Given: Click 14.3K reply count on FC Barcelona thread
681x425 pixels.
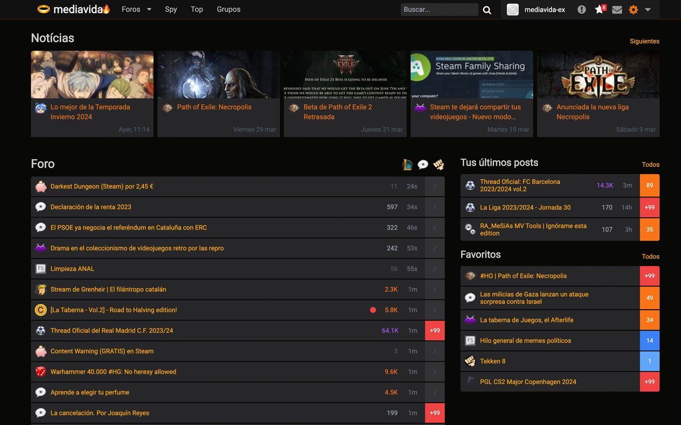Looking at the screenshot, I should (605, 185).
